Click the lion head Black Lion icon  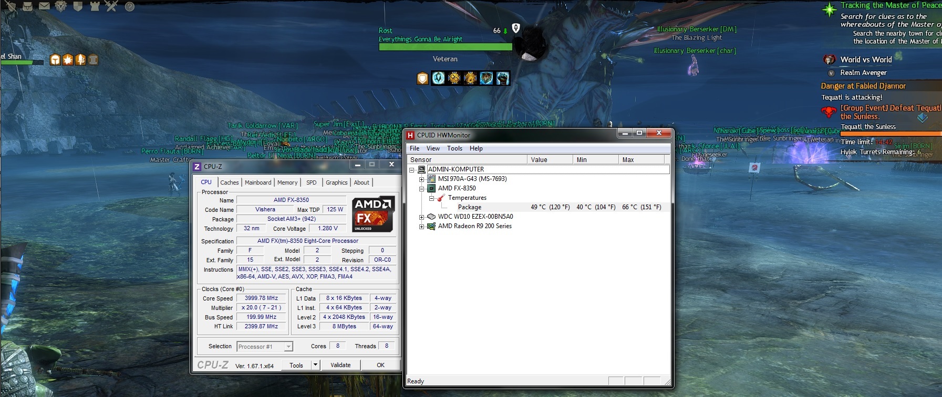(x=61, y=6)
